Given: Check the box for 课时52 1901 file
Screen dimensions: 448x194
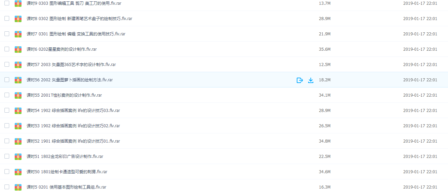Looking at the screenshot, I should [x=7, y=141].
